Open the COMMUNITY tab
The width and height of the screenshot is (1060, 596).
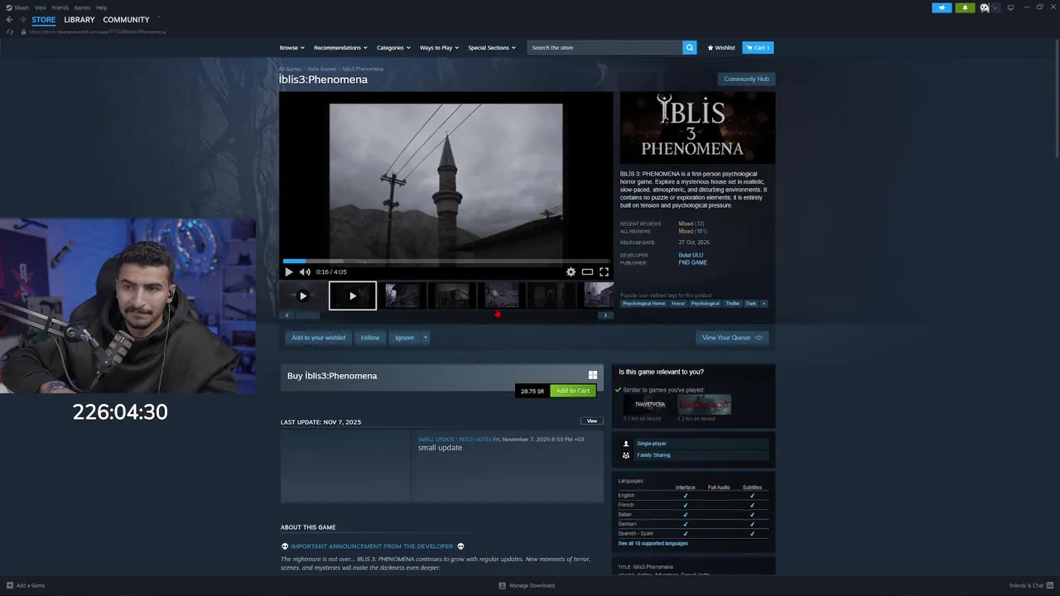[x=126, y=20]
